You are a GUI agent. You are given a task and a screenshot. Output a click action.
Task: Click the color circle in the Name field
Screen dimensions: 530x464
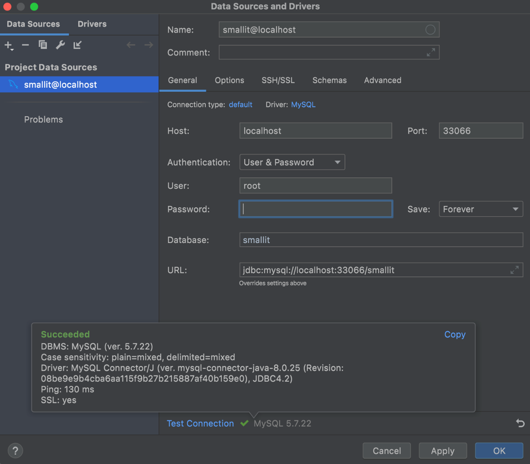[x=430, y=30]
